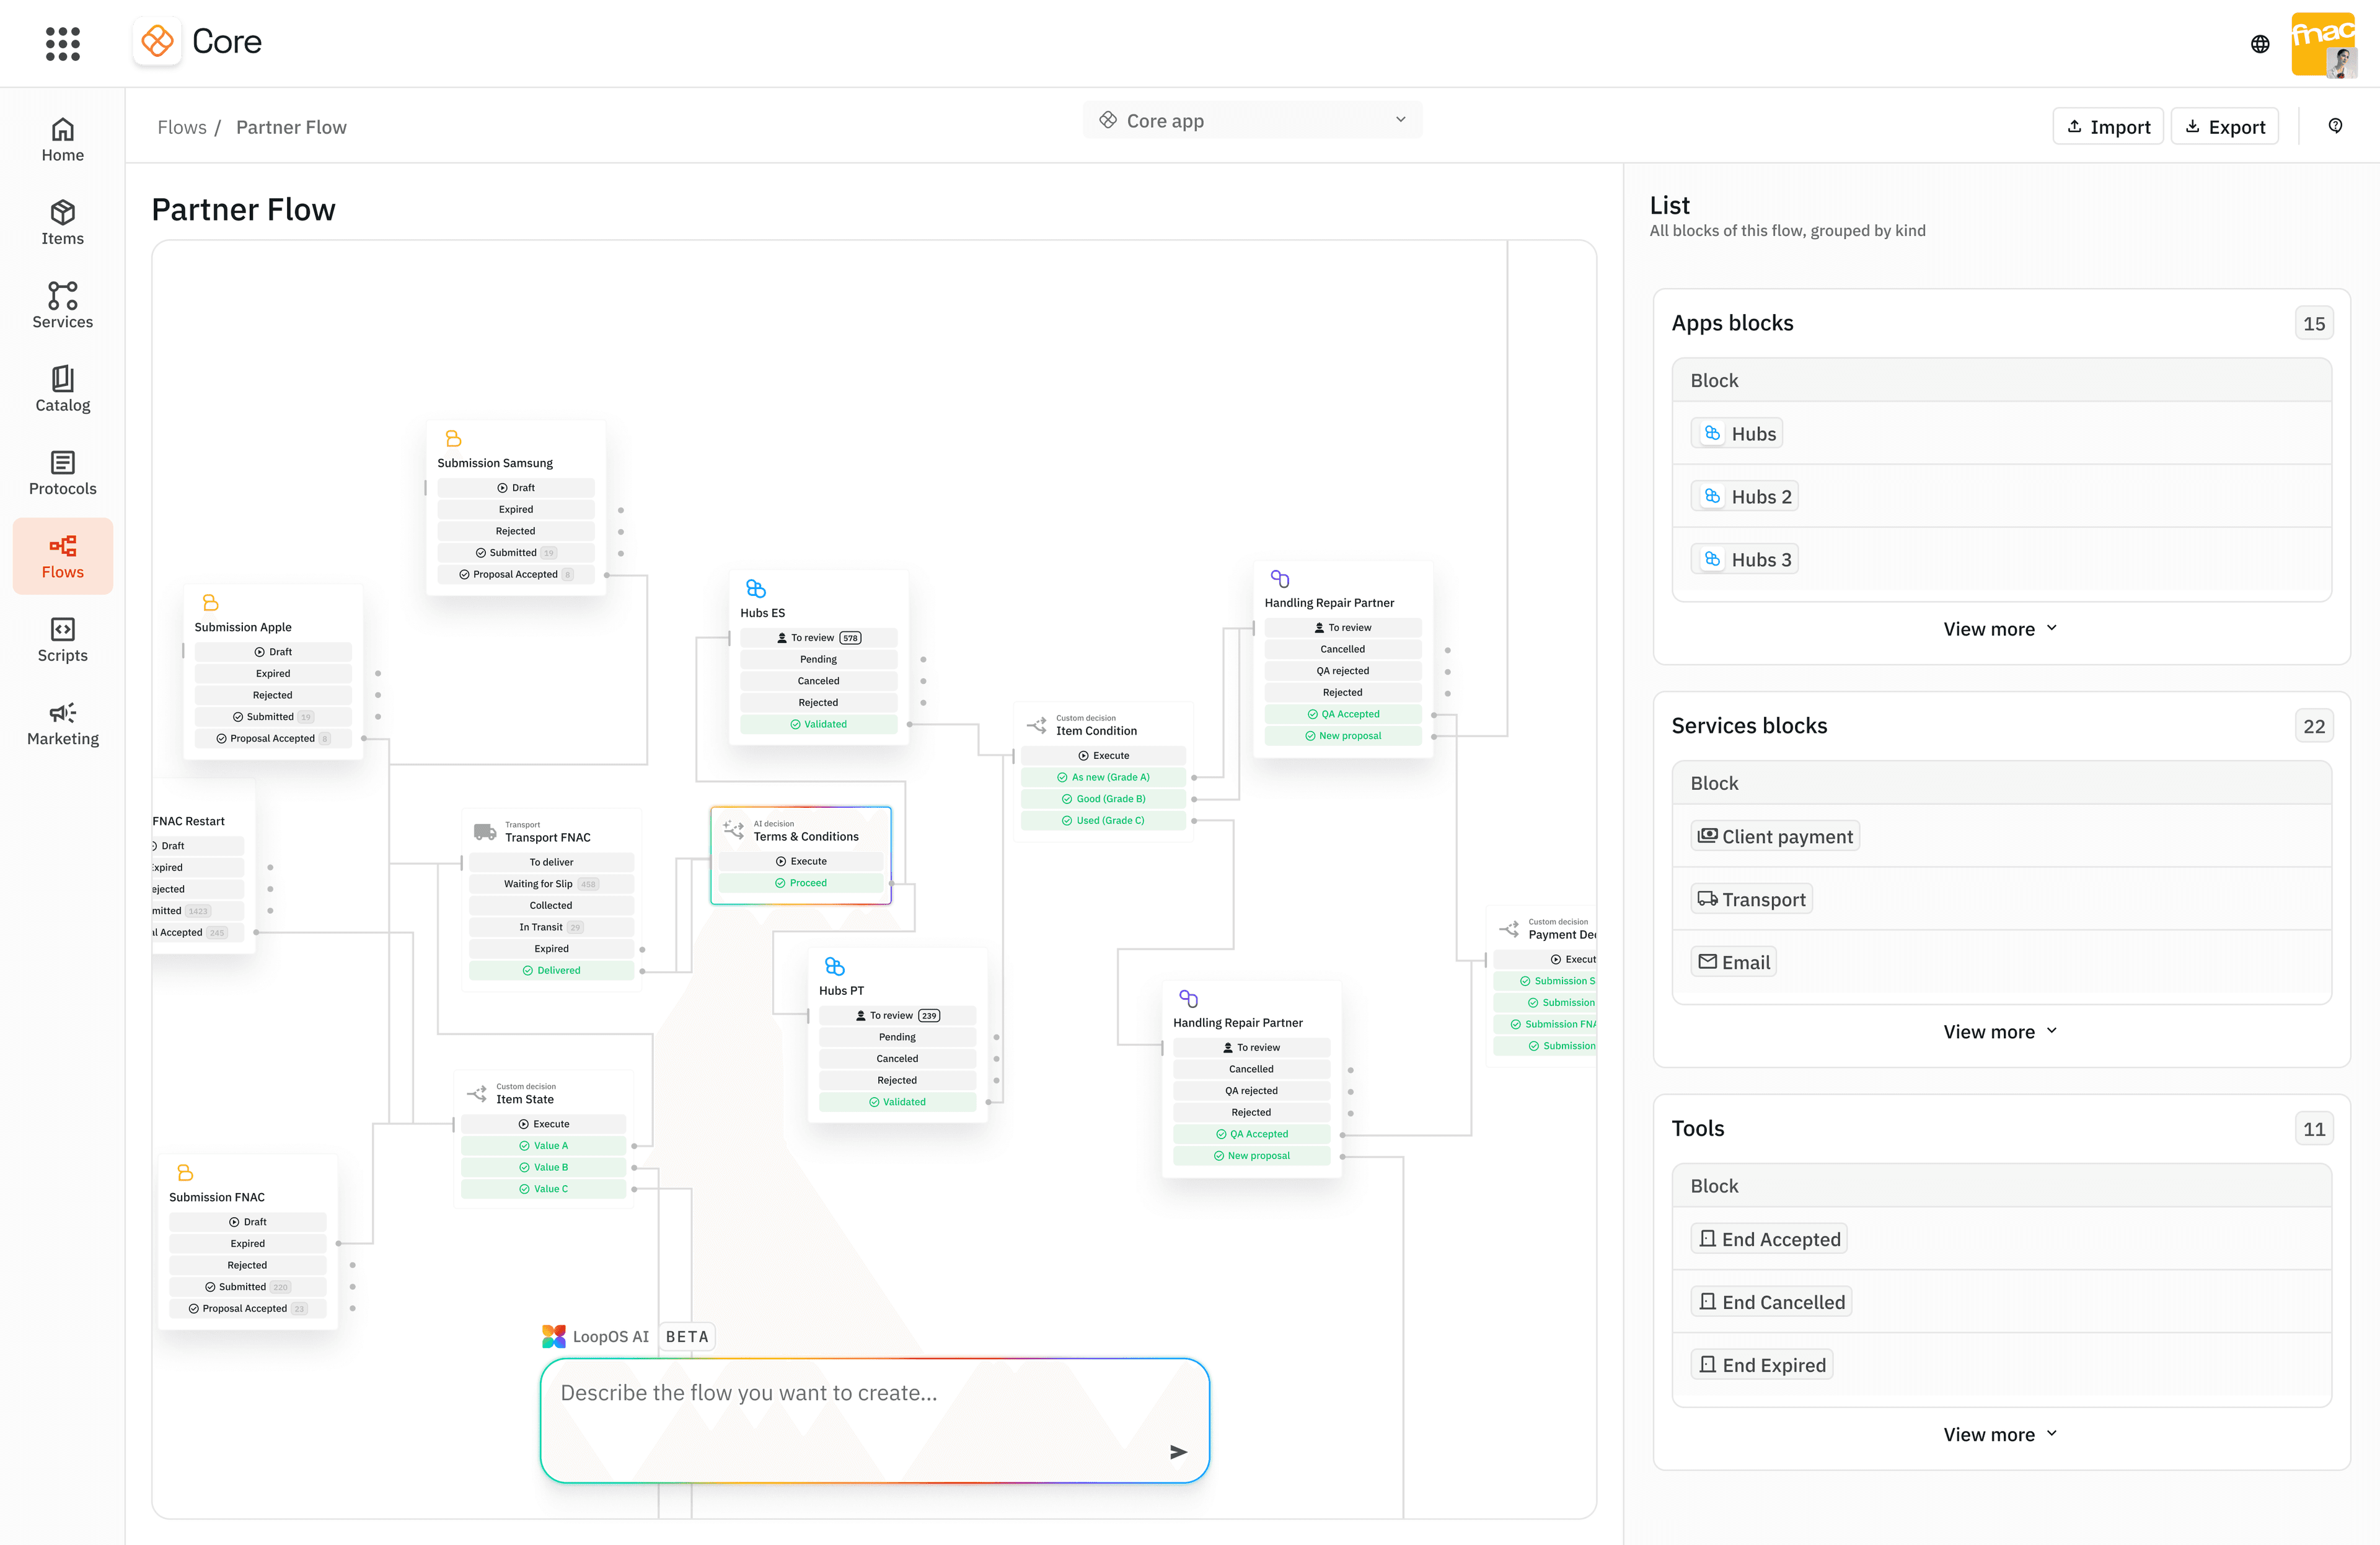The image size is (2380, 1545).
Task: Select Submitted row in Submission Apple
Action: (x=273, y=717)
